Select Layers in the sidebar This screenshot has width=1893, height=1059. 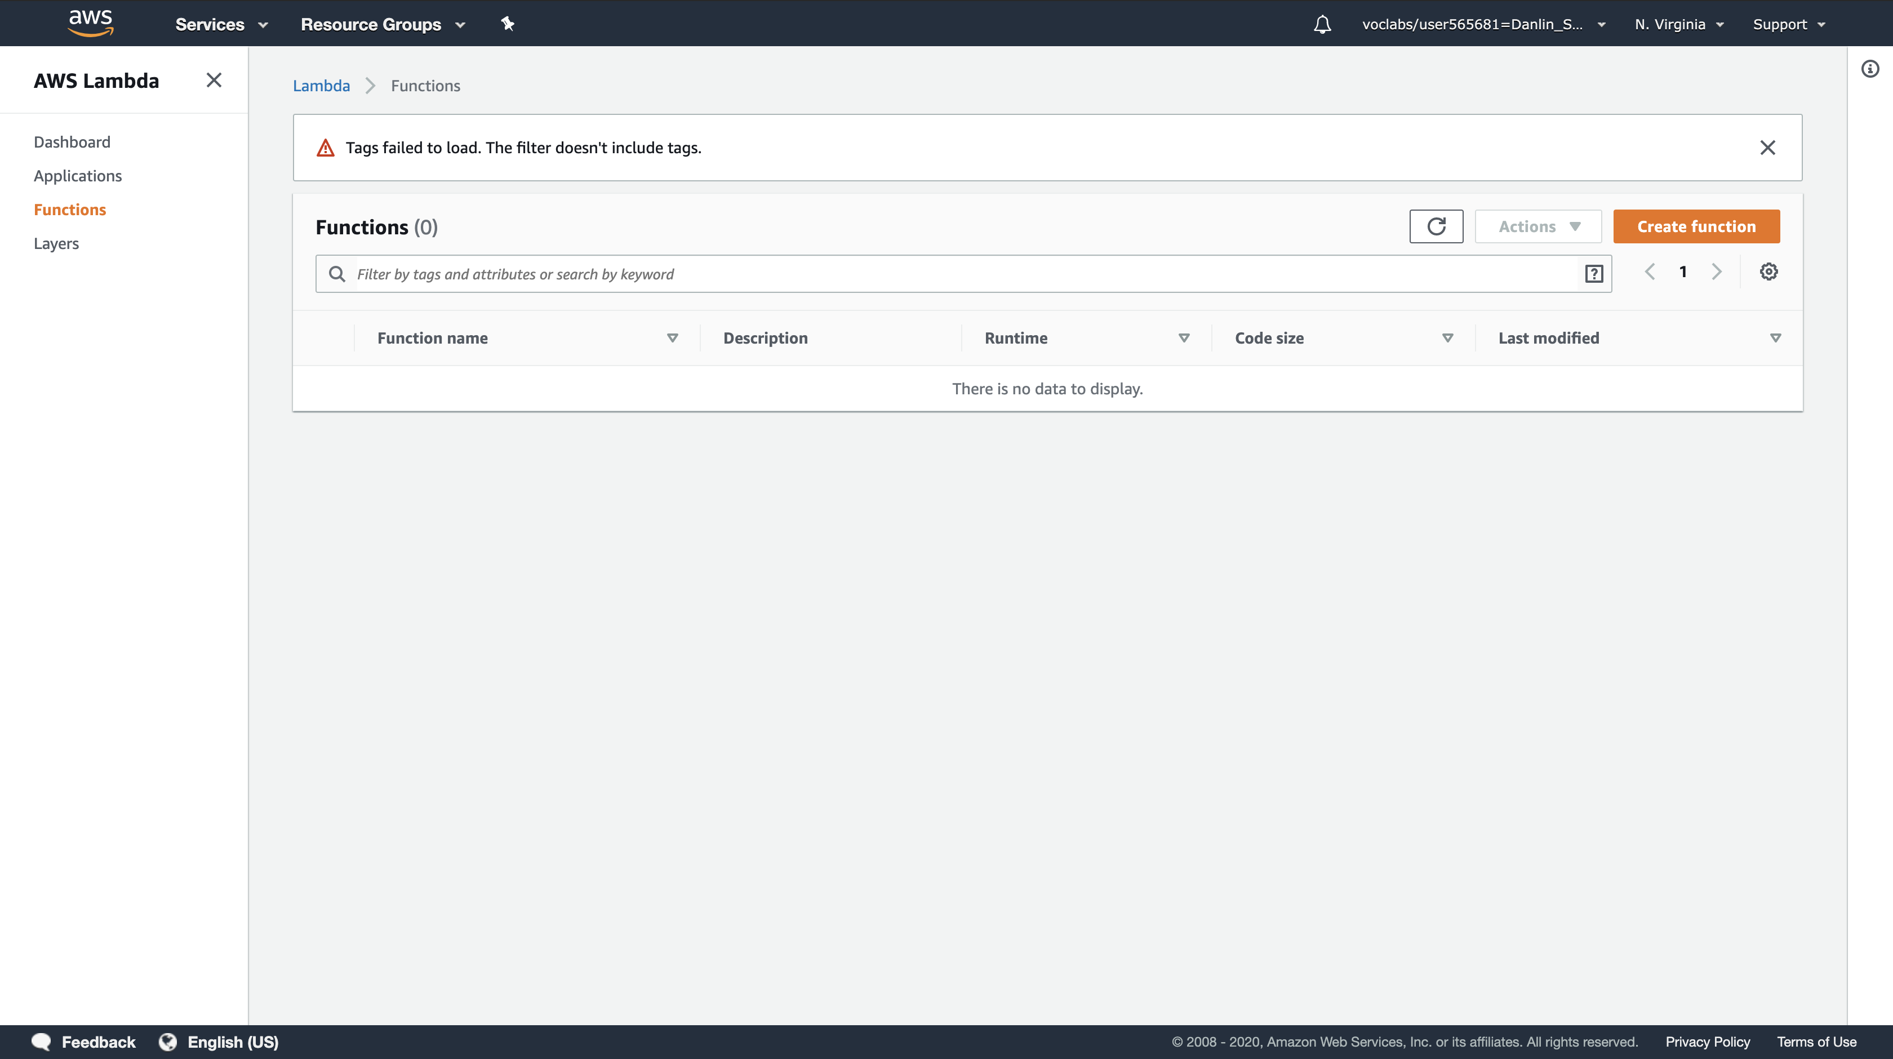pos(56,243)
